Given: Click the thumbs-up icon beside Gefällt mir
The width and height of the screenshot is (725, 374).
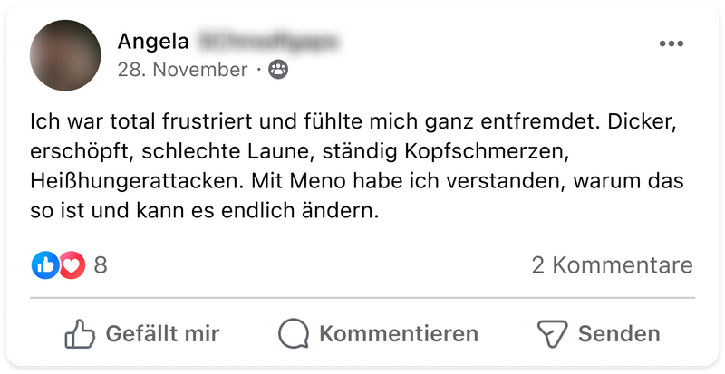Looking at the screenshot, I should pyautogui.click(x=81, y=333).
